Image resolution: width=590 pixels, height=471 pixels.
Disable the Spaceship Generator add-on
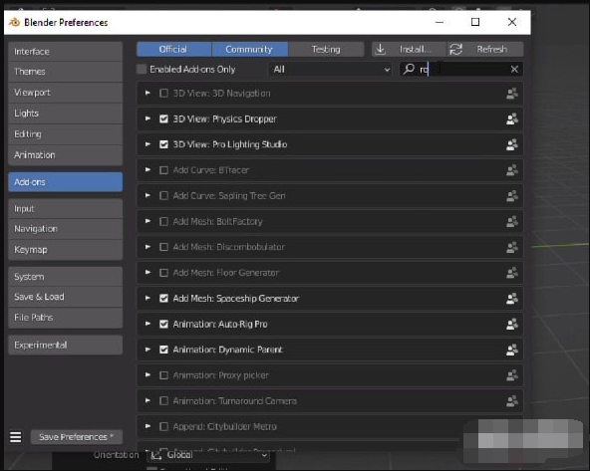pyautogui.click(x=163, y=299)
